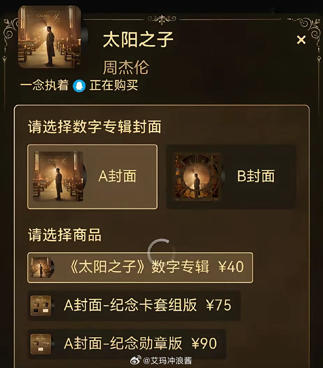Click the album title 太阳之子
This screenshot has width=323, height=368.
[138, 40]
